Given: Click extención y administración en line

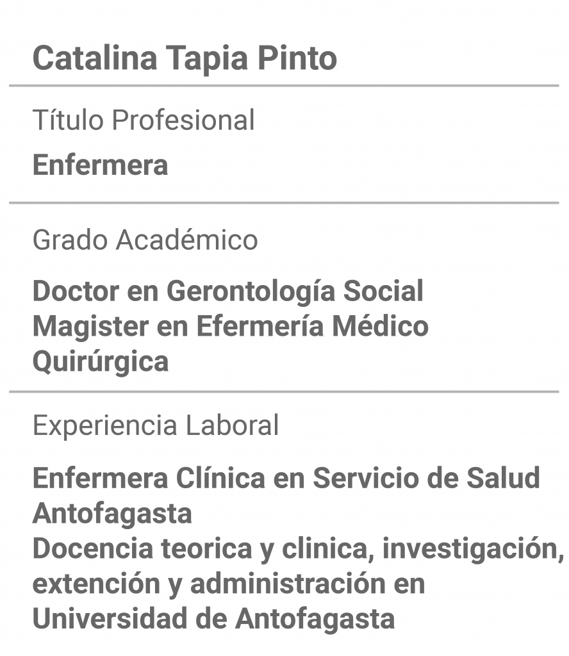Looking at the screenshot, I should (x=229, y=584).
